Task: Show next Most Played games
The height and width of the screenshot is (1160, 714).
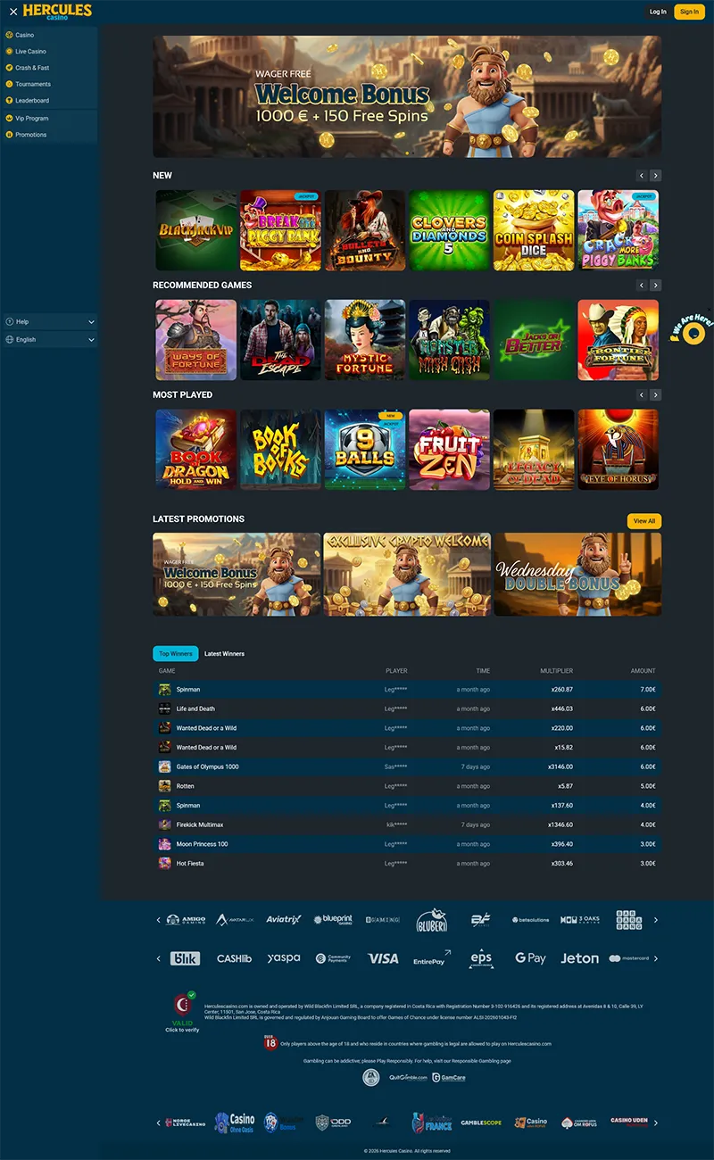Action: coord(656,394)
